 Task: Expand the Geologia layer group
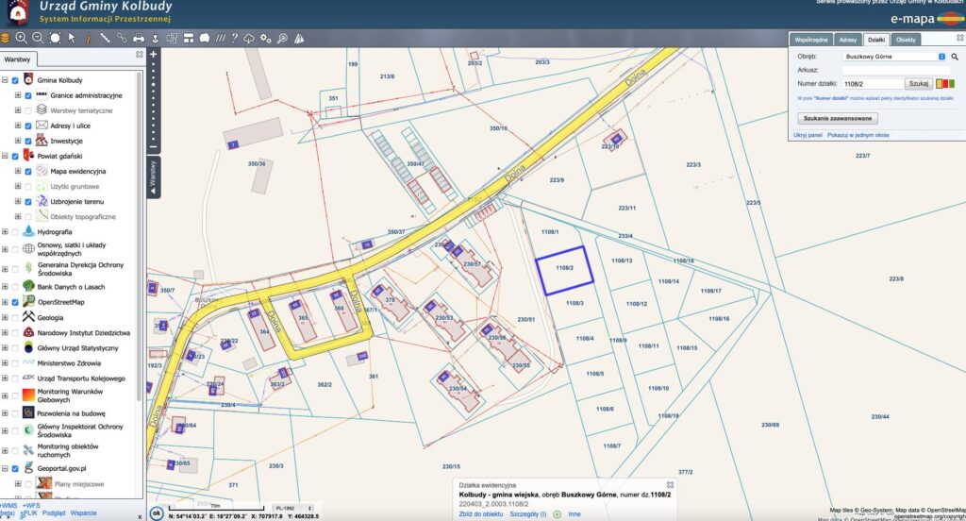coord(5,317)
